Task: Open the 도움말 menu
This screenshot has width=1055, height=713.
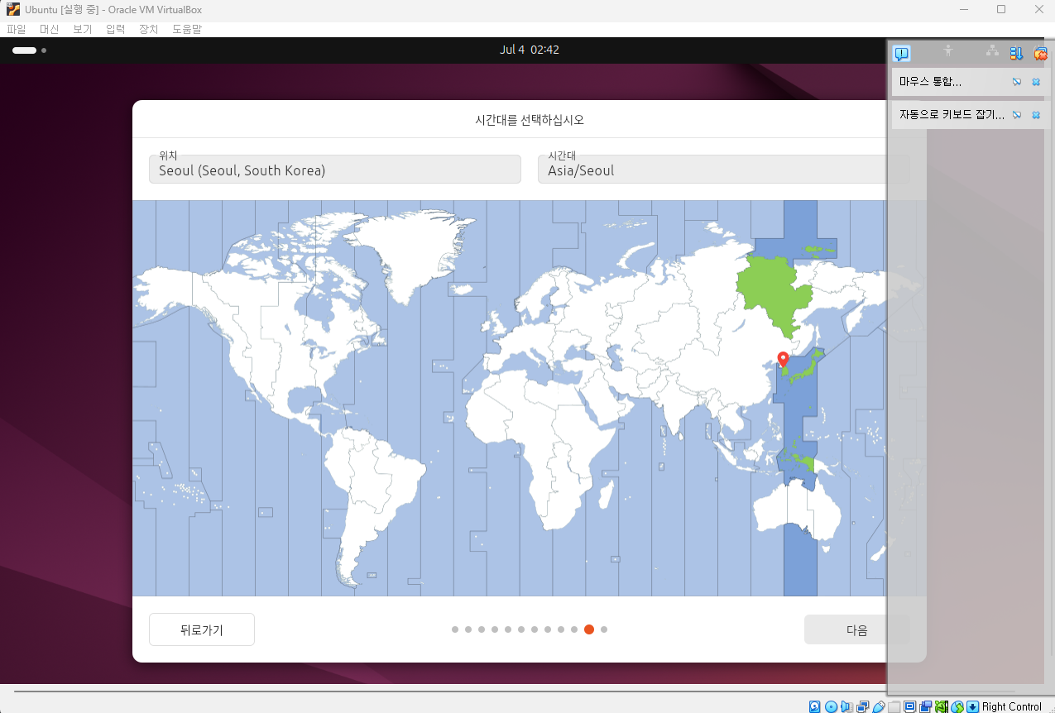Action: pos(187,29)
